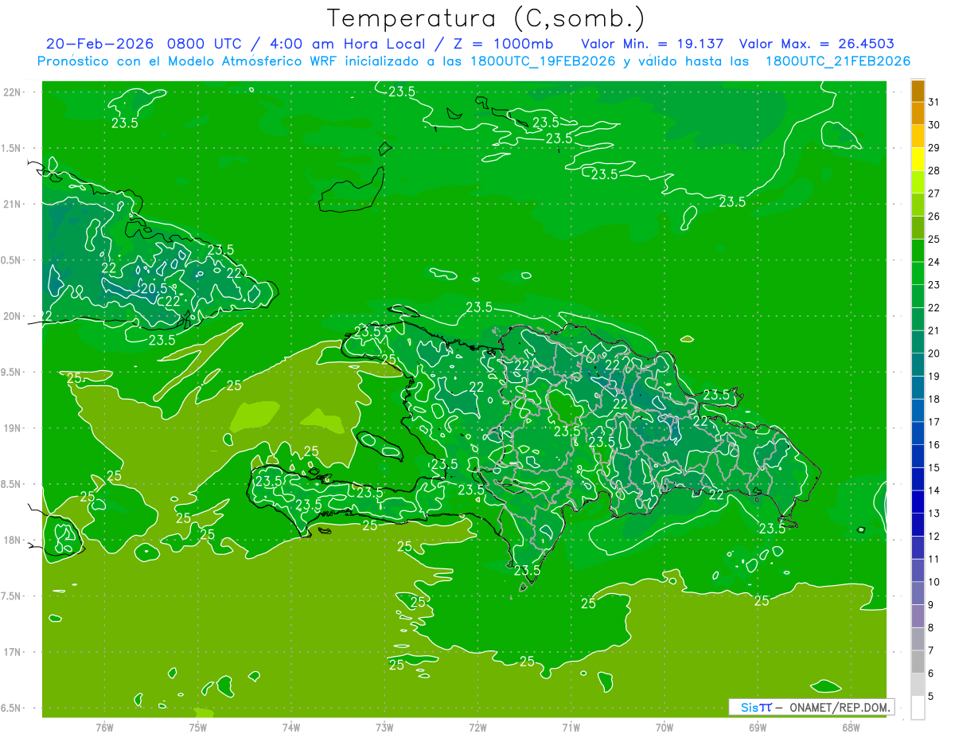Image resolution: width=955 pixels, height=738 pixels.
Task: Click the 'ONAMET/REP.DOM.' credit label
Action: tap(838, 707)
